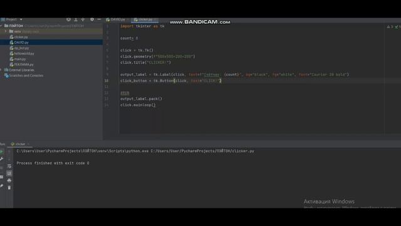
Task: Click line number 10 in the gutter
Action: (x=107, y=81)
